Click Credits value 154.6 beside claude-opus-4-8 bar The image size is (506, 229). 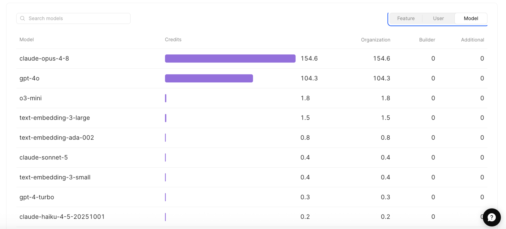(x=309, y=58)
